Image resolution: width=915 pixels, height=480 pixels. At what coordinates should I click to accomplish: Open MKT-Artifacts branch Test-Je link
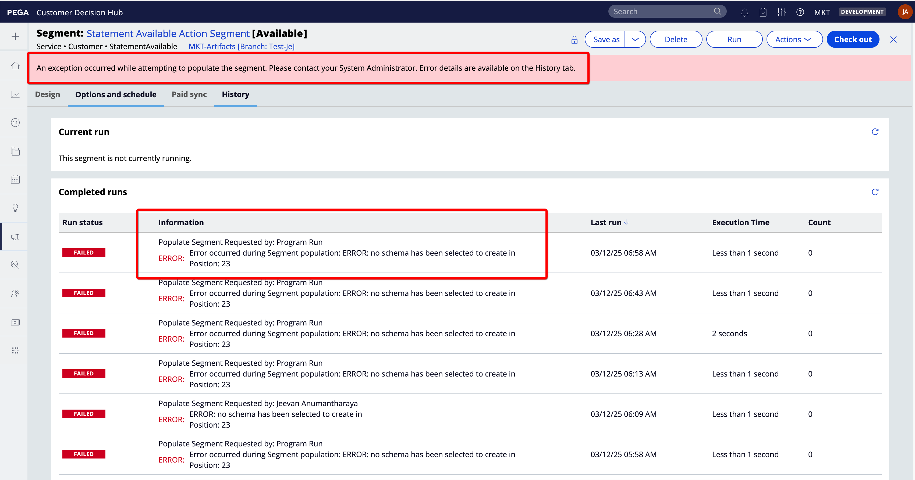point(242,46)
